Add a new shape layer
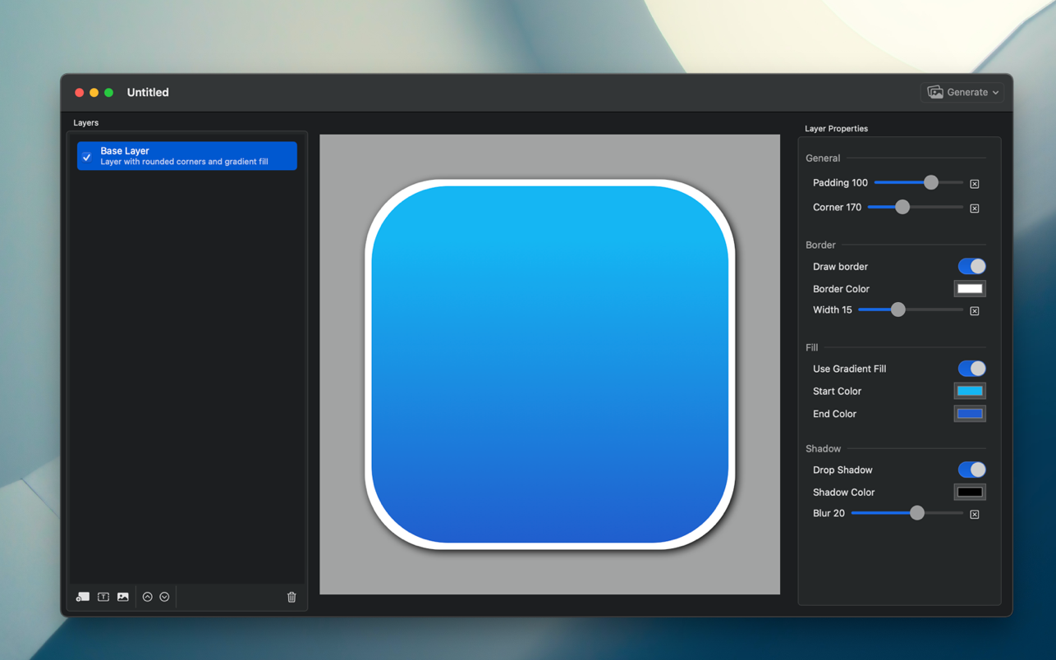Viewport: 1056px width, 660px height. (83, 597)
